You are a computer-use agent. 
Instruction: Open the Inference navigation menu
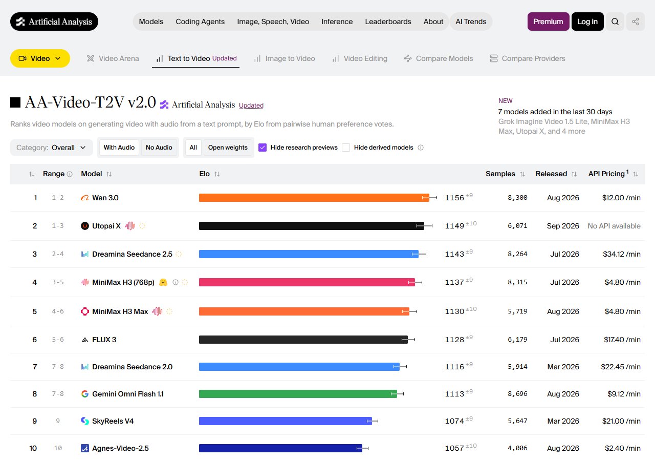point(337,22)
